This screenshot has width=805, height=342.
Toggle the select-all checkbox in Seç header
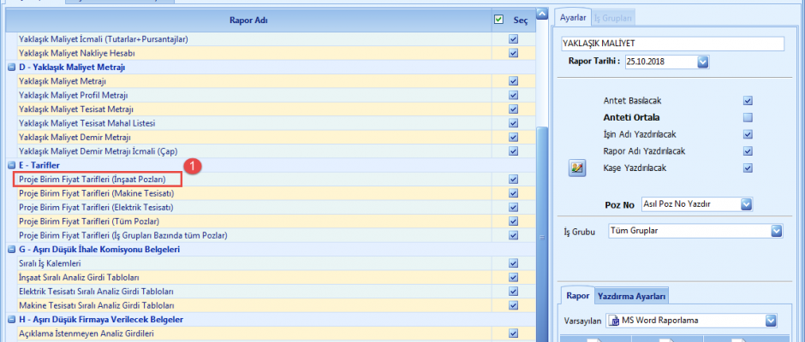498,19
